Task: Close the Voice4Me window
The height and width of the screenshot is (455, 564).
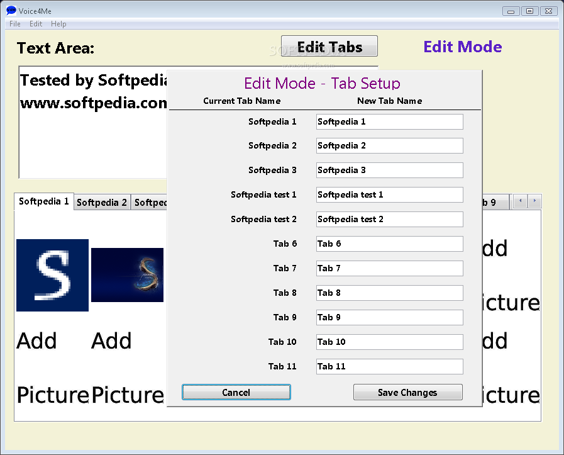Action: 548,11
